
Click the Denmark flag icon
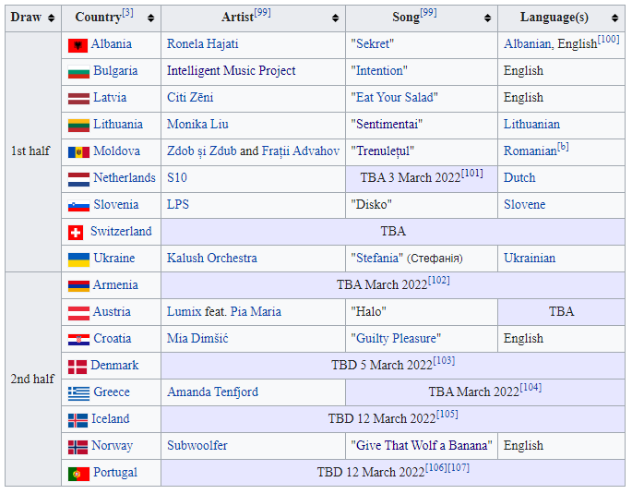pos(77,367)
